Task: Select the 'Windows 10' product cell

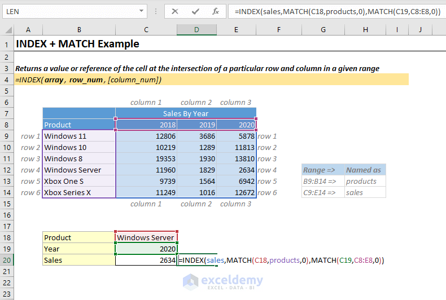Action: (x=79, y=147)
